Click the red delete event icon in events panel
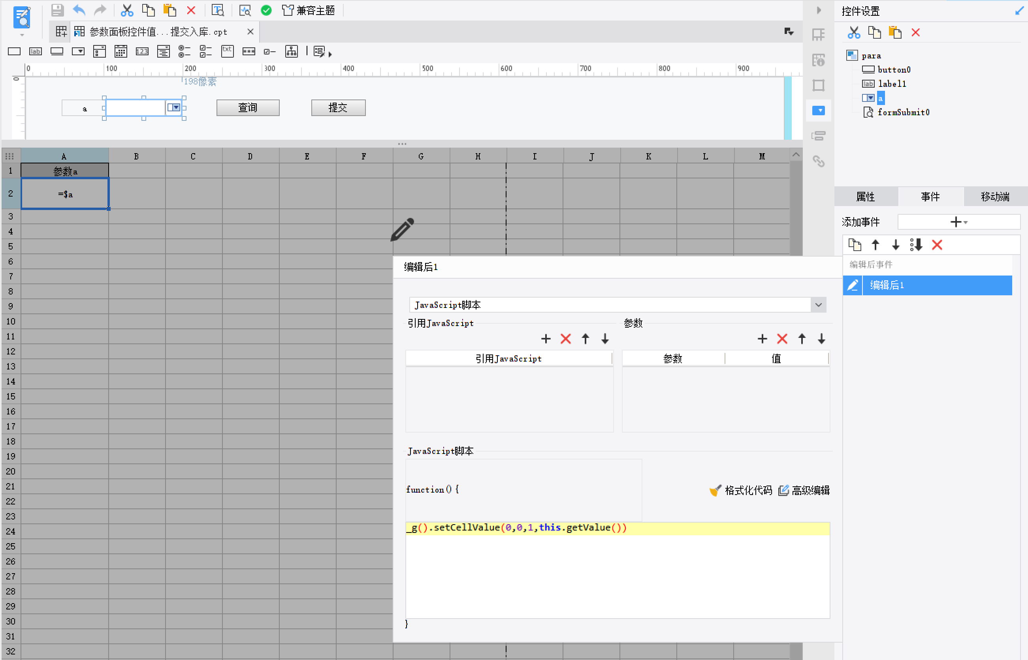The width and height of the screenshot is (1028, 660). (x=937, y=245)
